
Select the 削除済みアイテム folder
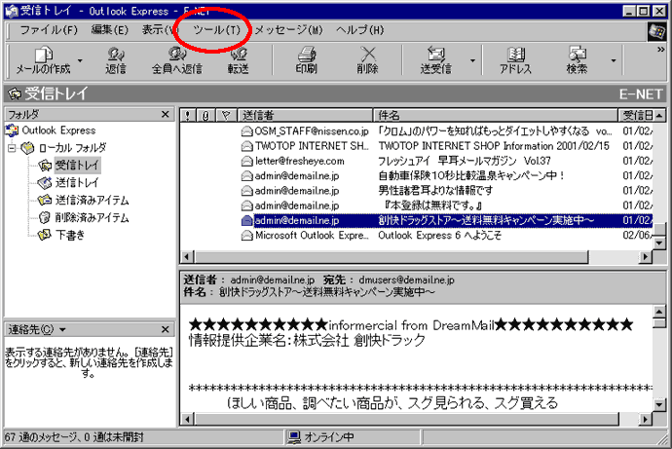(92, 217)
